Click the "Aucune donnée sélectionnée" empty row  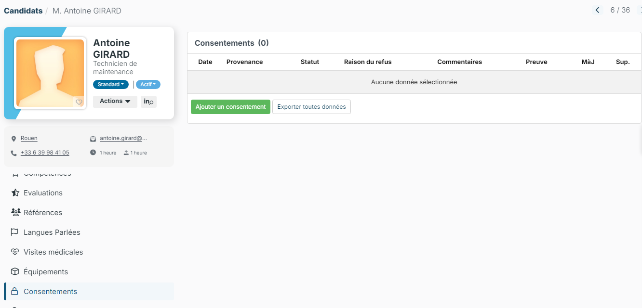click(414, 82)
